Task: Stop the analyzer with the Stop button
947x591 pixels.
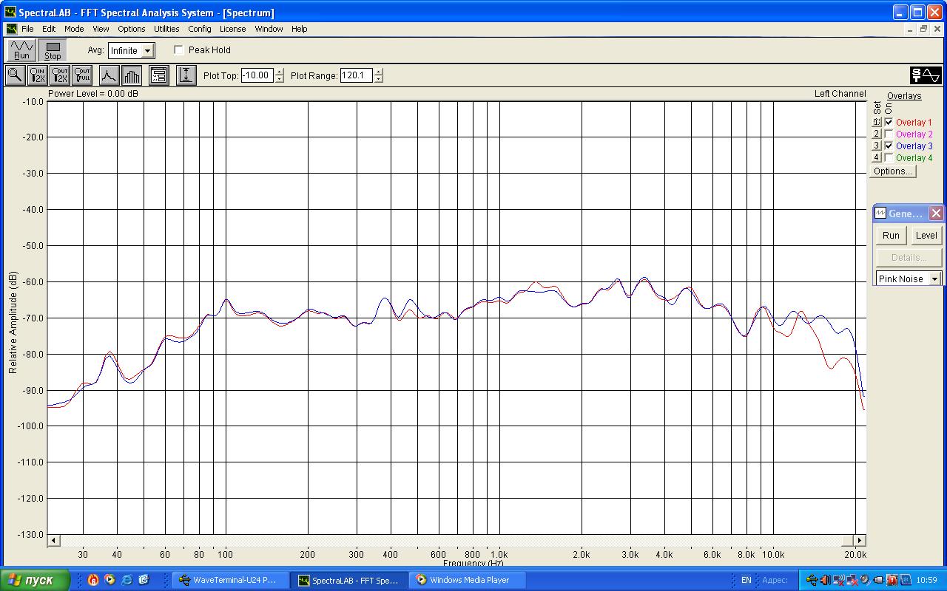Action: point(53,50)
